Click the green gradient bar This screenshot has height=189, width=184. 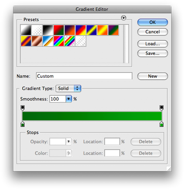[x=92, y=116]
